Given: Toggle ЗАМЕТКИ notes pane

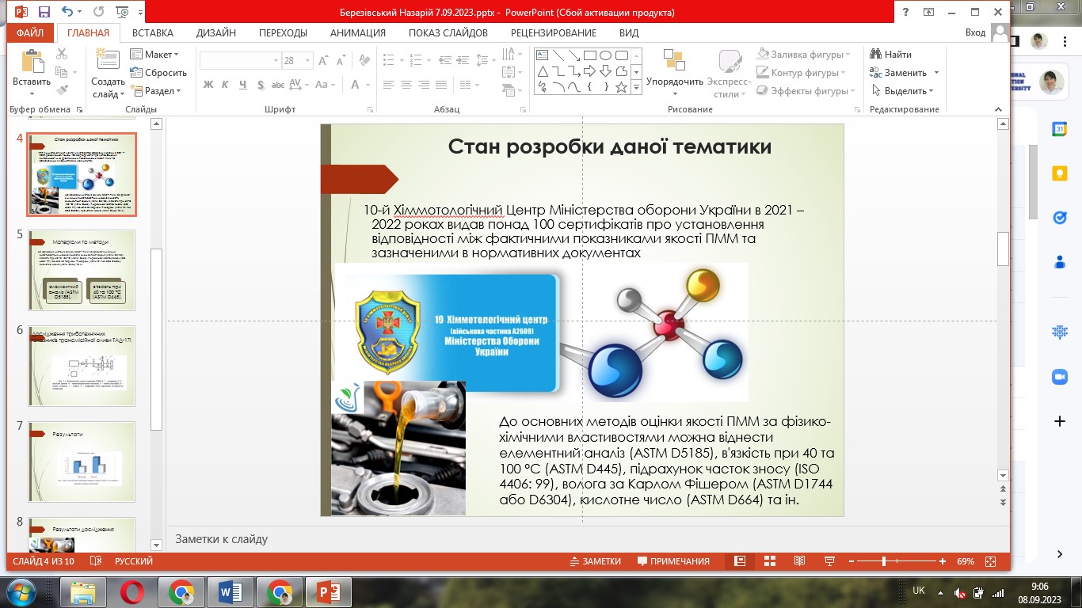Looking at the screenshot, I should 595,561.
